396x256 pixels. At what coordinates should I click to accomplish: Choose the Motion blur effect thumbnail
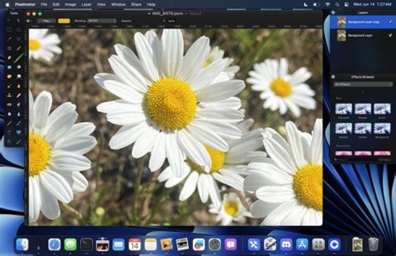point(363,109)
